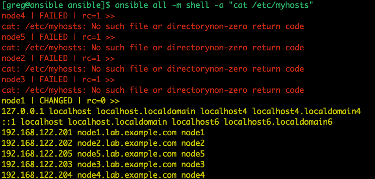
Task: Click IP address 192.168.122.201
Action: [x=37, y=133]
